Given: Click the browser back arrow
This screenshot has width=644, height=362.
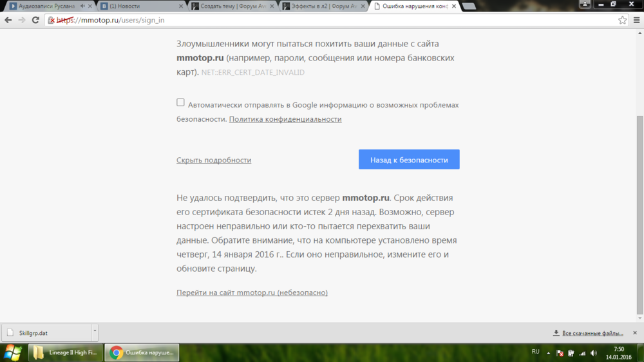Looking at the screenshot, I should tap(8, 20).
